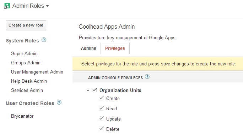Uncheck the Update privilege checkbox
The height and width of the screenshot is (134, 243).
(x=101, y=118)
